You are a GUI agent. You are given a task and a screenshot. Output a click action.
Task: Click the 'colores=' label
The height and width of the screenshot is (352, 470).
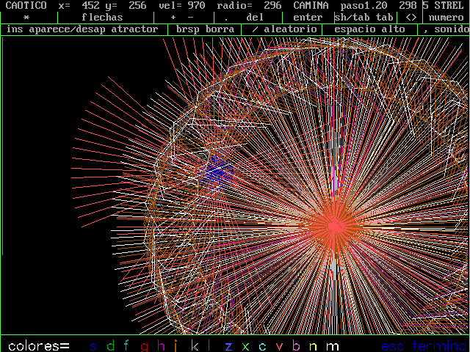pos(39,346)
